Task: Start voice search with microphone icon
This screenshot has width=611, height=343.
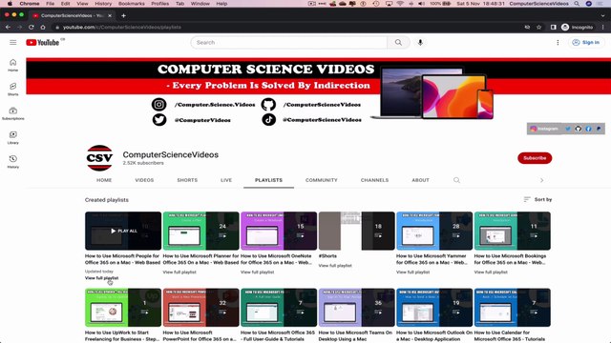Action: click(x=420, y=42)
